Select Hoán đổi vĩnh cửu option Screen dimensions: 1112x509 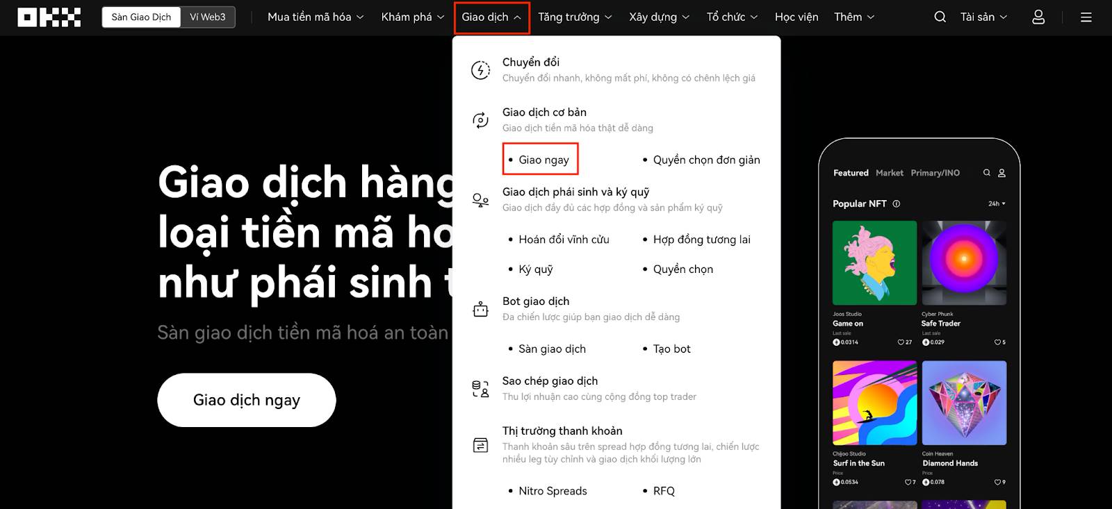tap(564, 240)
